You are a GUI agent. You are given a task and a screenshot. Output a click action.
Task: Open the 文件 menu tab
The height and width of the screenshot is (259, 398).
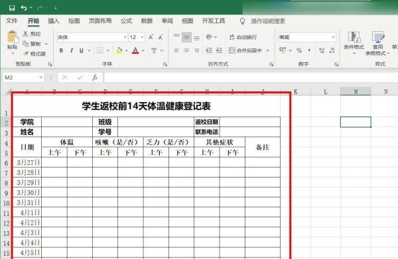pos(12,21)
